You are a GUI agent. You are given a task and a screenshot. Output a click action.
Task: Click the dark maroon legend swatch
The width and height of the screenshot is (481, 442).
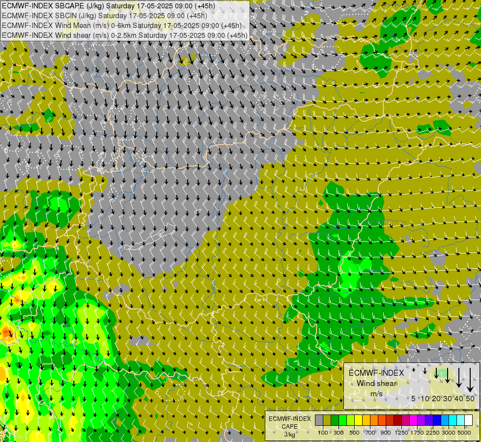[x=397, y=420]
